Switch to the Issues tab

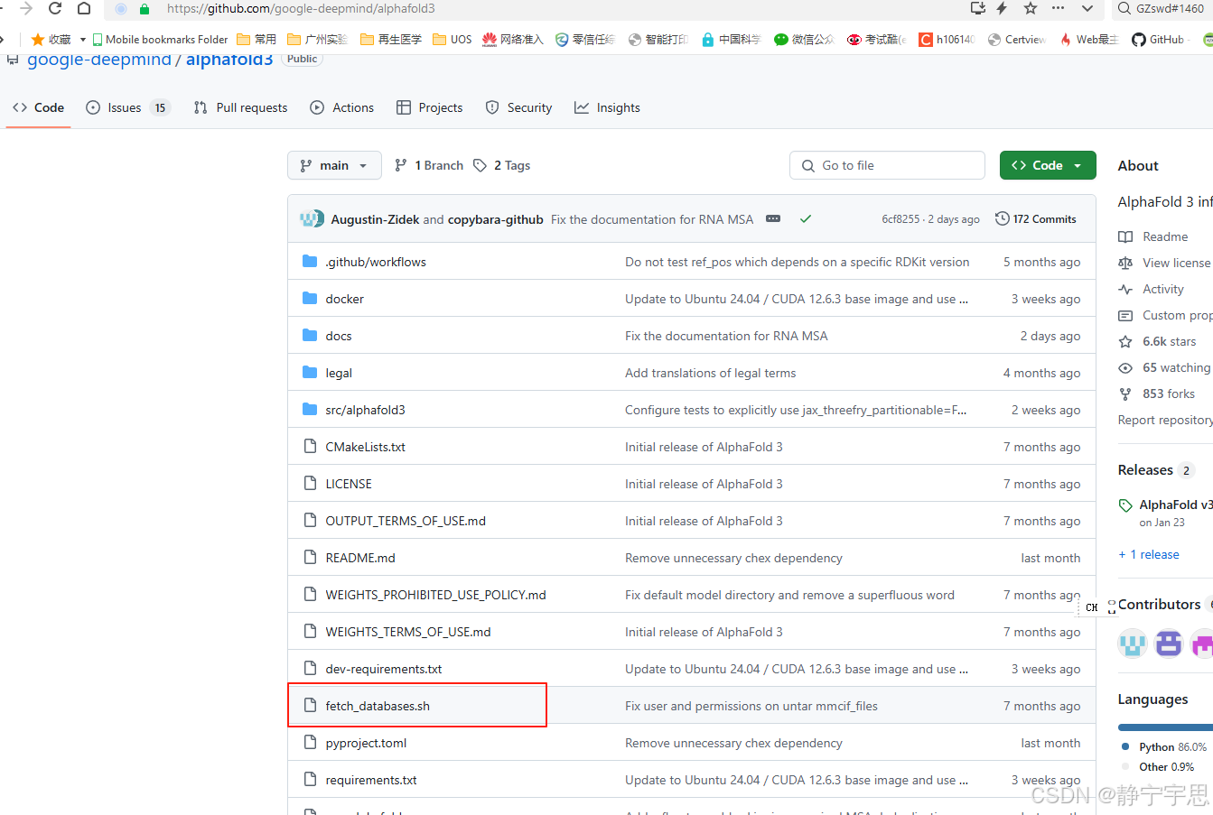tap(128, 107)
